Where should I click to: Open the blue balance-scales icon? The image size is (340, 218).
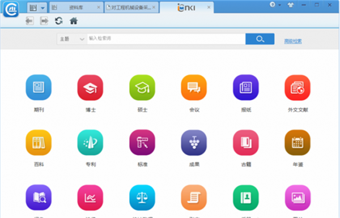pos(142,198)
